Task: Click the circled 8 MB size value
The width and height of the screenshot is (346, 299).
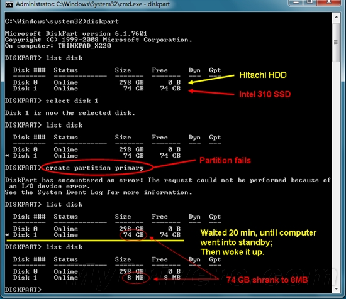Action: tap(135, 278)
